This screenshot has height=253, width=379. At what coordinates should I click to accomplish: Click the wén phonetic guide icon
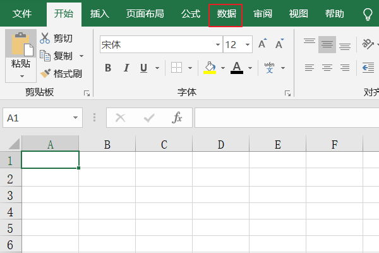pyautogui.click(x=269, y=68)
